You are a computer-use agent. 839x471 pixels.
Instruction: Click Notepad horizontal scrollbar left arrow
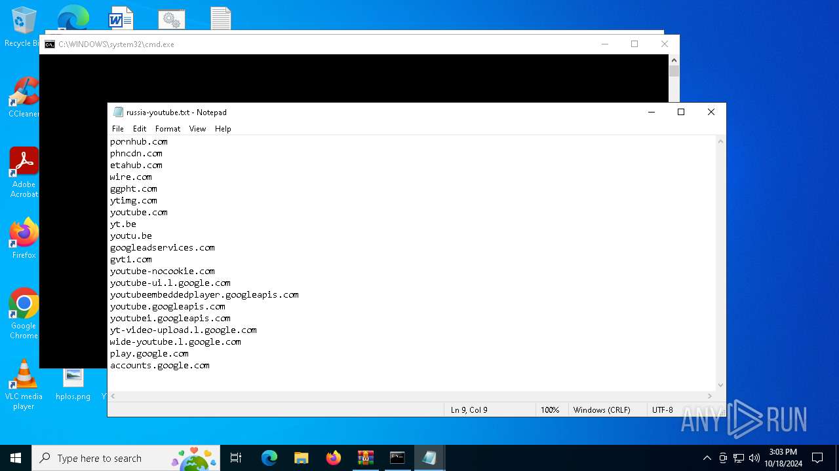tap(113, 396)
